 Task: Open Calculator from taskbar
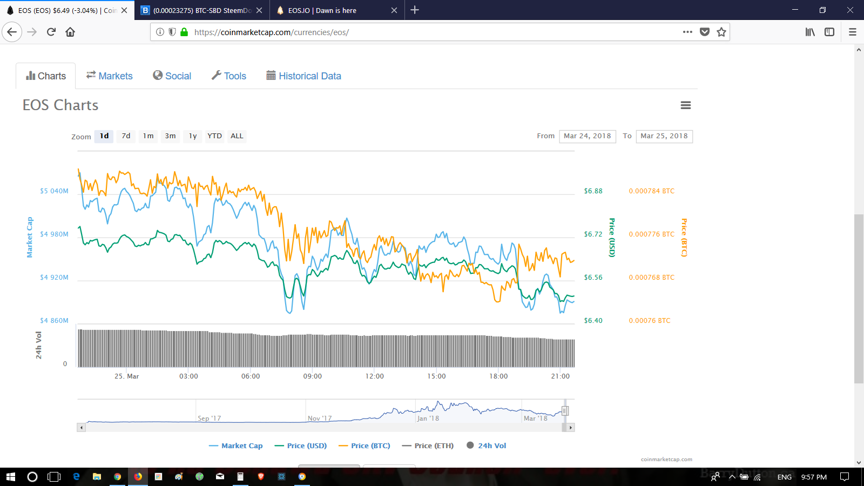240,477
